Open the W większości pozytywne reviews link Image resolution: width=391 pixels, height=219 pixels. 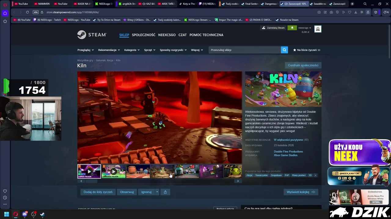tap(288, 140)
